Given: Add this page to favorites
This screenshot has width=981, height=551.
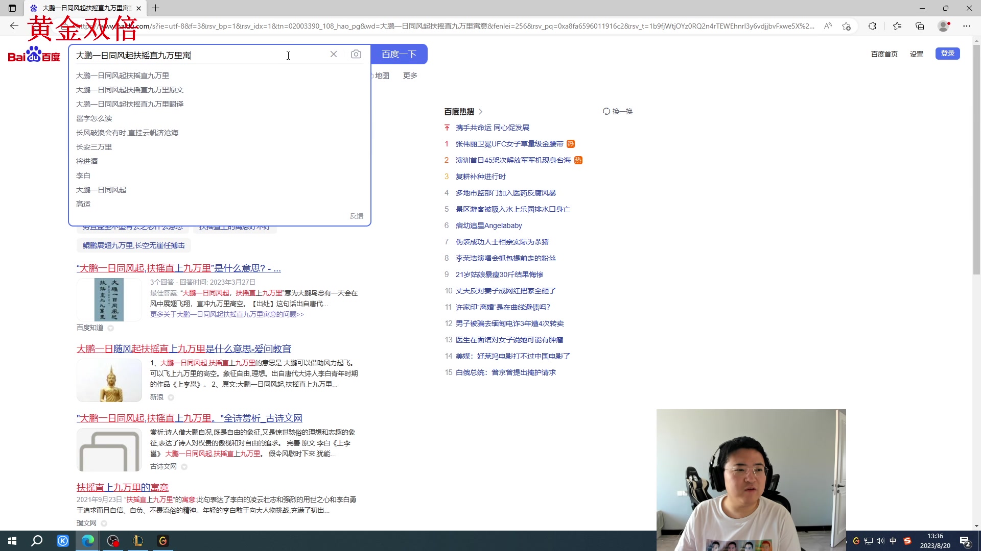Looking at the screenshot, I should [847, 26].
